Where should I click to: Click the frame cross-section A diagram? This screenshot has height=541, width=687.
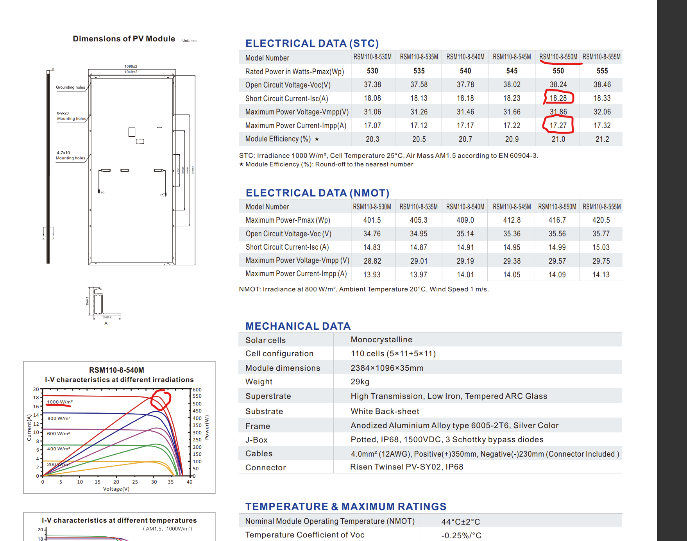pyautogui.click(x=104, y=304)
